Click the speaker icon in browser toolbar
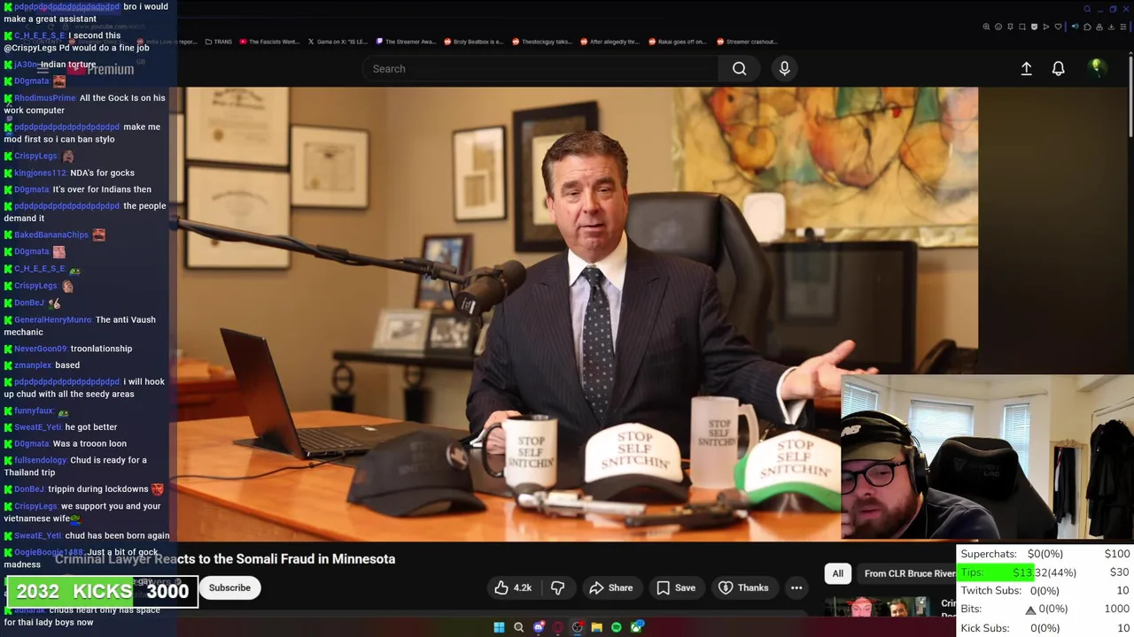 [x=1076, y=27]
